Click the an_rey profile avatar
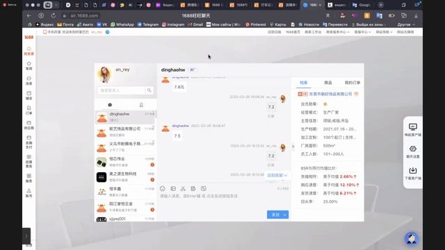Screen dimensions: 445x250 tap(105, 74)
